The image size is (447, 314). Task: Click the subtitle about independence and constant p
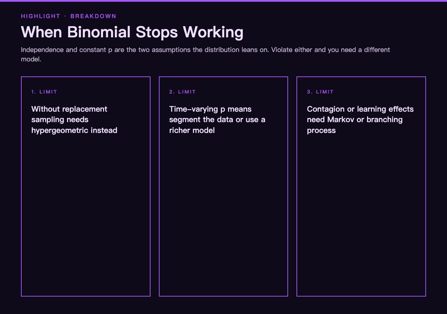click(205, 54)
